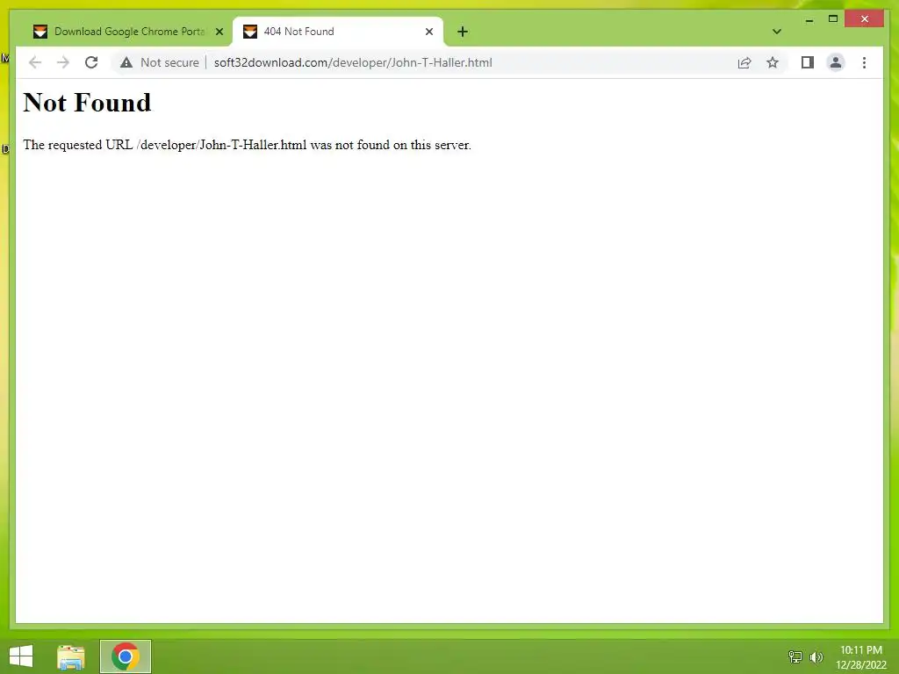Viewport: 899px width, 674px height.
Task: Minimize the Chrome window
Action: tap(809, 19)
